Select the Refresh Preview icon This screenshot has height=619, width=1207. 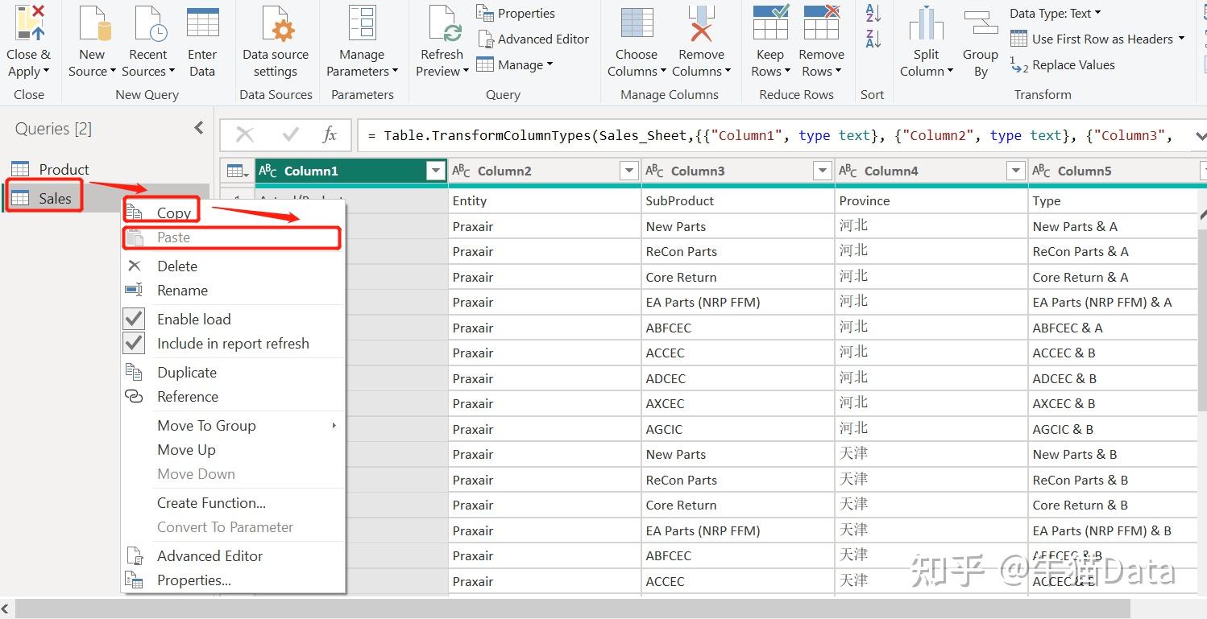pyautogui.click(x=441, y=24)
